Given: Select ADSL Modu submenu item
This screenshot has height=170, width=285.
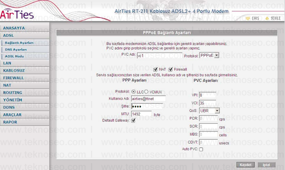Looking at the screenshot, I should pos(25,56).
